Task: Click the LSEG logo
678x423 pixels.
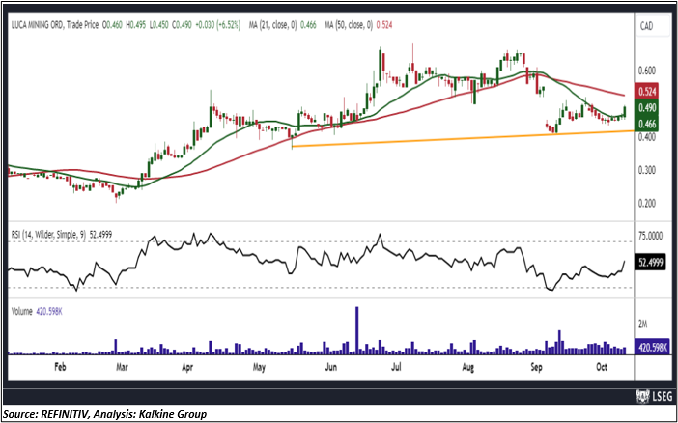Action: [x=653, y=397]
